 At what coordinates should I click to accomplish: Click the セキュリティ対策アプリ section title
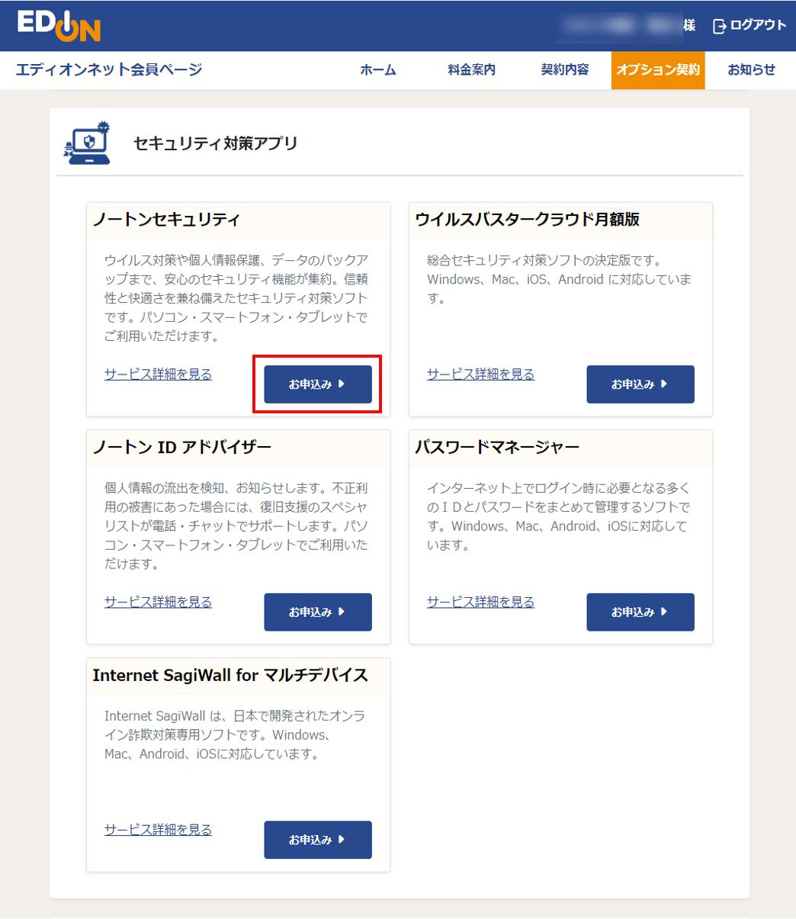pos(215,143)
